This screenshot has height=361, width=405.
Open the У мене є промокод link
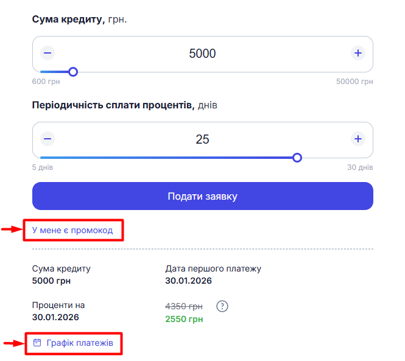click(x=72, y=230)
